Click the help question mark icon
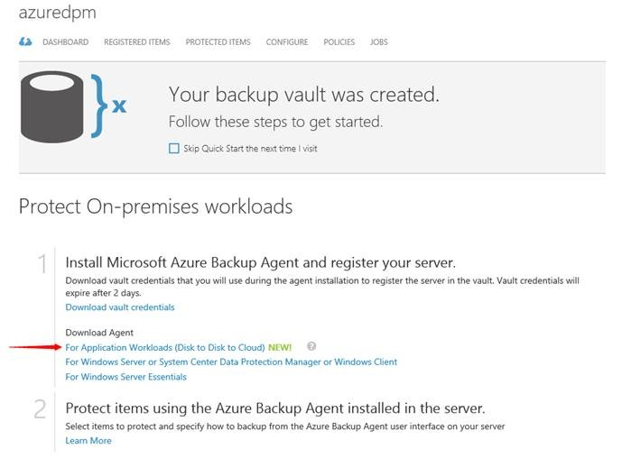Image resolution: width=622 pixels, height=458 pixels. 311,346
